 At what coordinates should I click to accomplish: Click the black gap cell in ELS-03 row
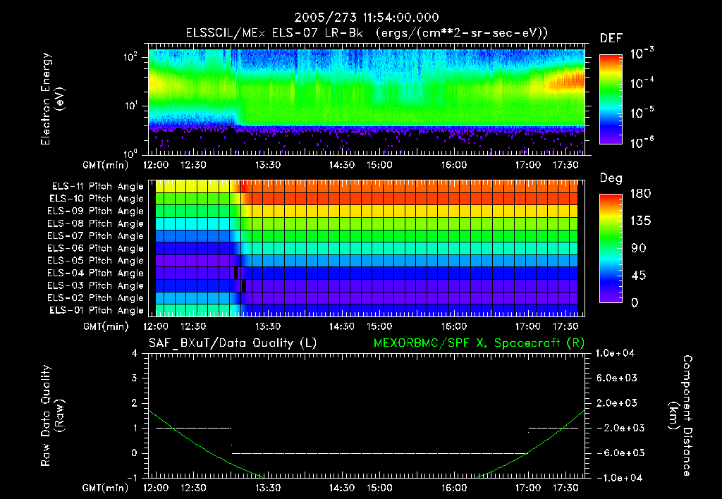tap(244, 285)
